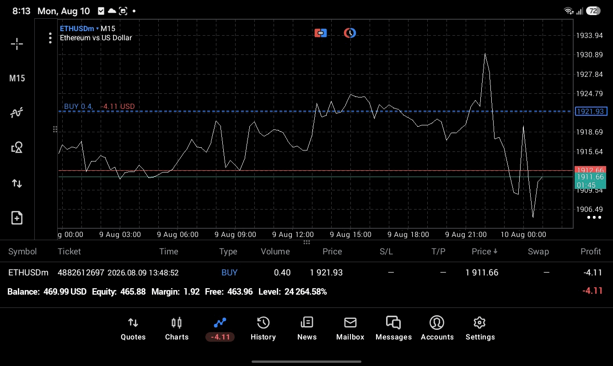
Task: Open the three-dot menu near price scale
Action: pos(594,217)
